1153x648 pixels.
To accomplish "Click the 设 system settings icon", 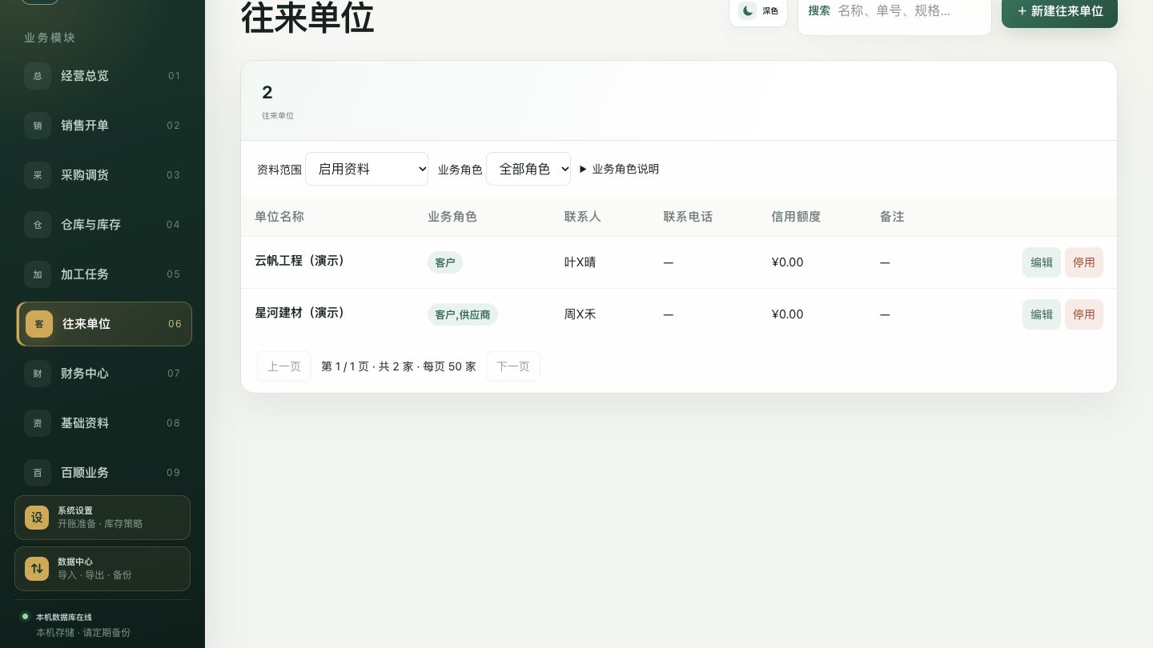I will (37, 518).
